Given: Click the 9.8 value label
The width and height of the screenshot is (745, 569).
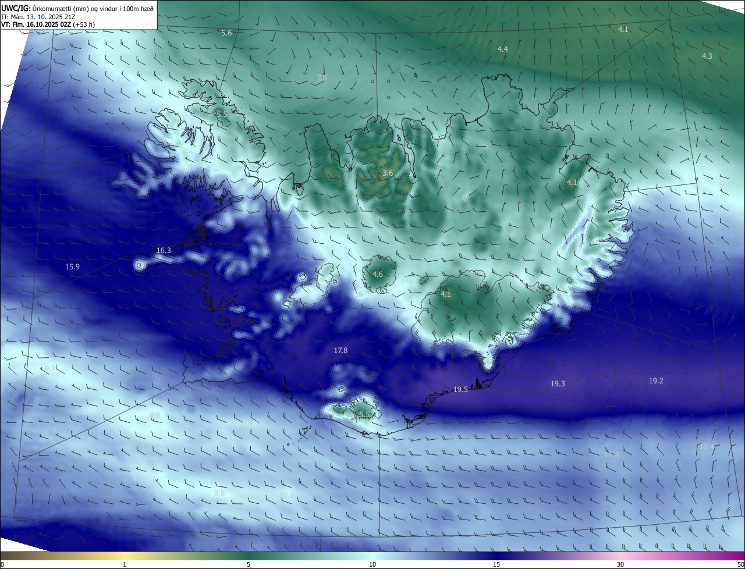Looking at the screenshot, I should click(219, 493).
